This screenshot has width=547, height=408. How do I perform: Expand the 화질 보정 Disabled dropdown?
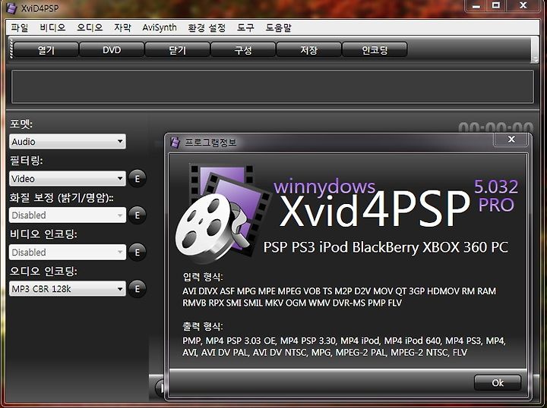(x=68, y=215)
